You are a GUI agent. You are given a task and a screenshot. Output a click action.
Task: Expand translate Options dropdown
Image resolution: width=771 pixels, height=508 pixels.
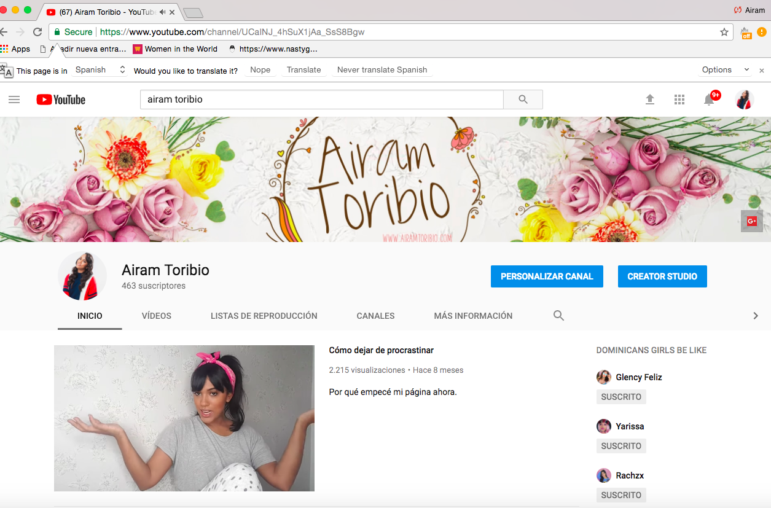726,70
